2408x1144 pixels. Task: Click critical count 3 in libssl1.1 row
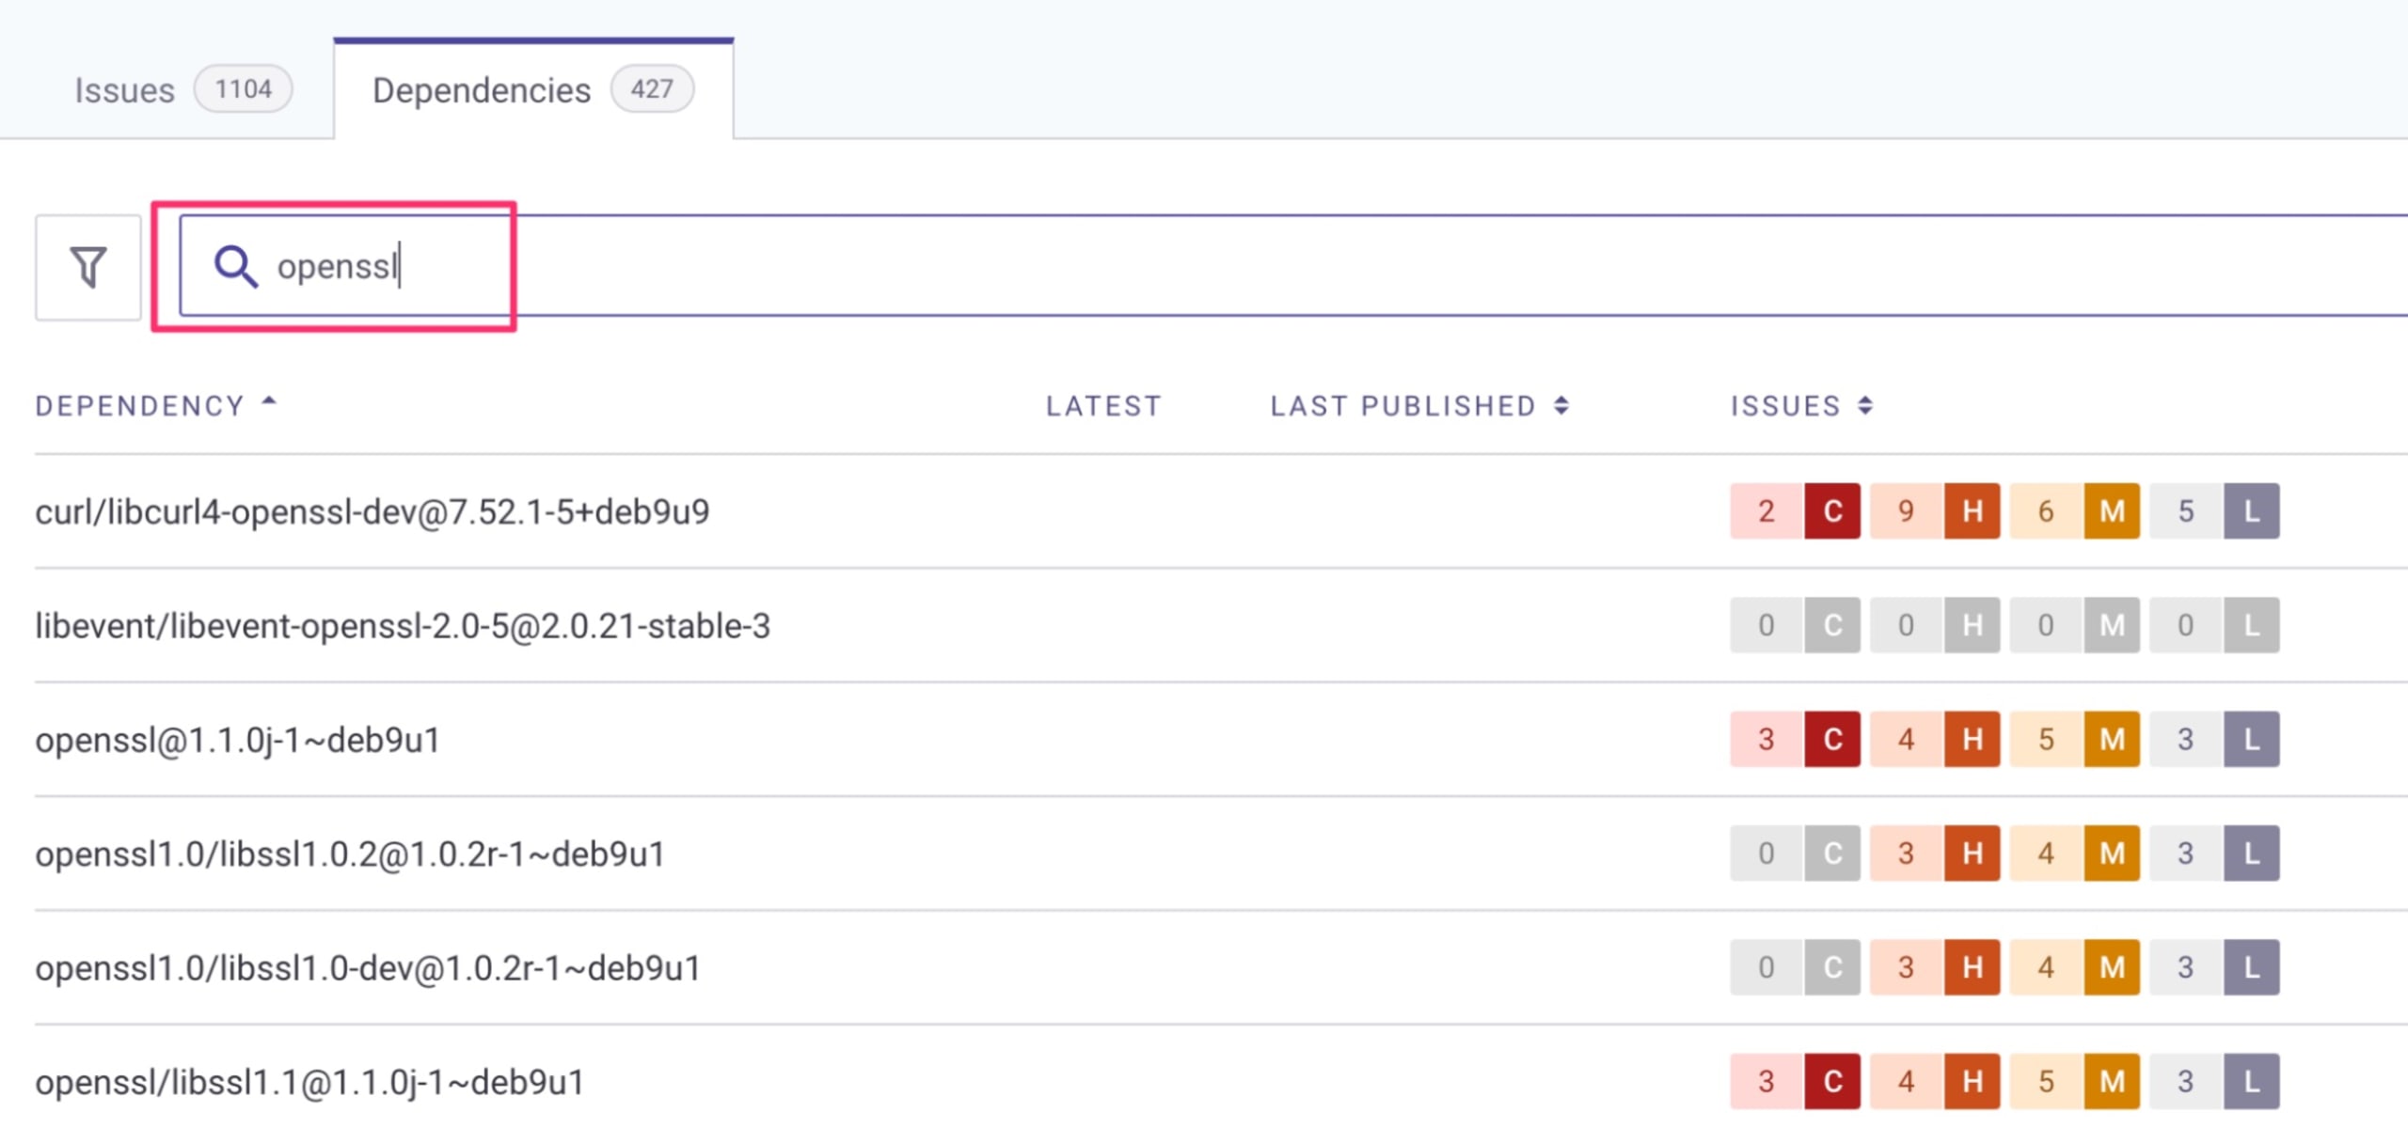(x=1766, y=1081)
